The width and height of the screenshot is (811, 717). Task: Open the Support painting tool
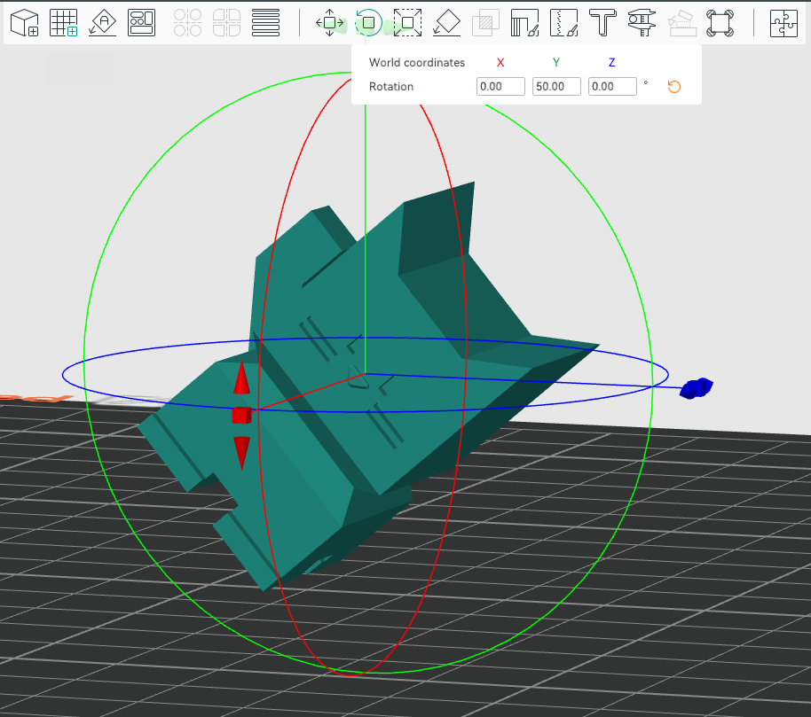[x=525, y=23]
